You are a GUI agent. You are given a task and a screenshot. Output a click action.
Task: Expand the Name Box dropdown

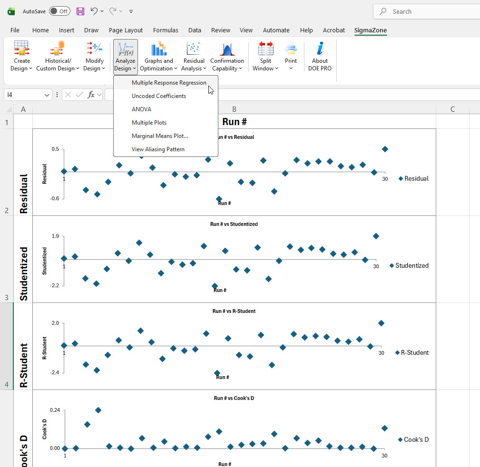coord(47,95)
